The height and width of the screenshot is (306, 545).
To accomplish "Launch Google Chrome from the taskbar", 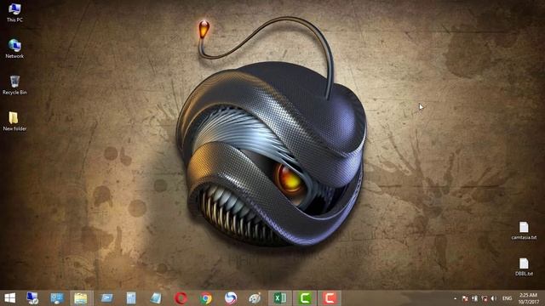I will pyautogui.click(x=206, y=298).
